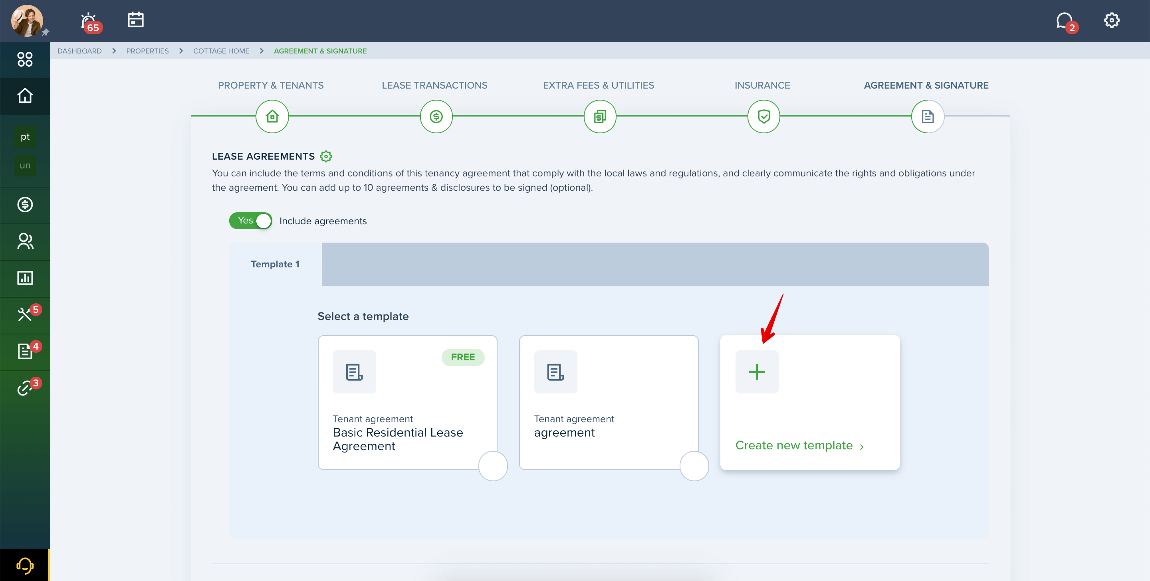The height and width of the screenshot is (581, 1150).
Task: Click the AGREEMENT & SIGNATURE breadcrumb
Action: [320, 51]
